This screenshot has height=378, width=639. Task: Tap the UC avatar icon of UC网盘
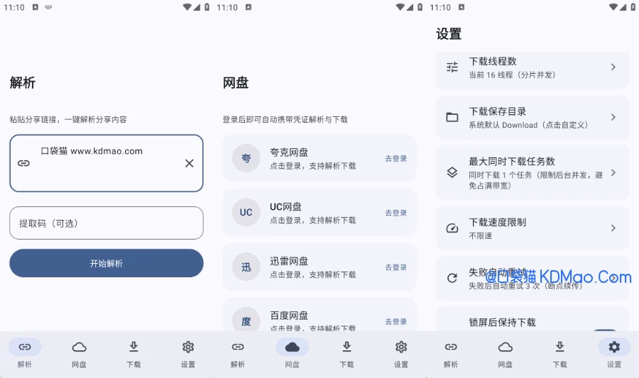point(246,212)
